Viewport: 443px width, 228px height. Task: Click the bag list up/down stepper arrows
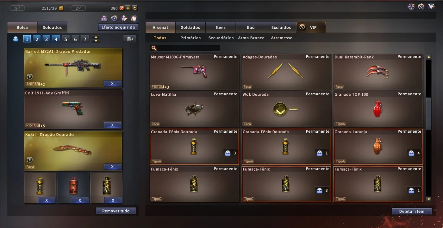point(96,39)
